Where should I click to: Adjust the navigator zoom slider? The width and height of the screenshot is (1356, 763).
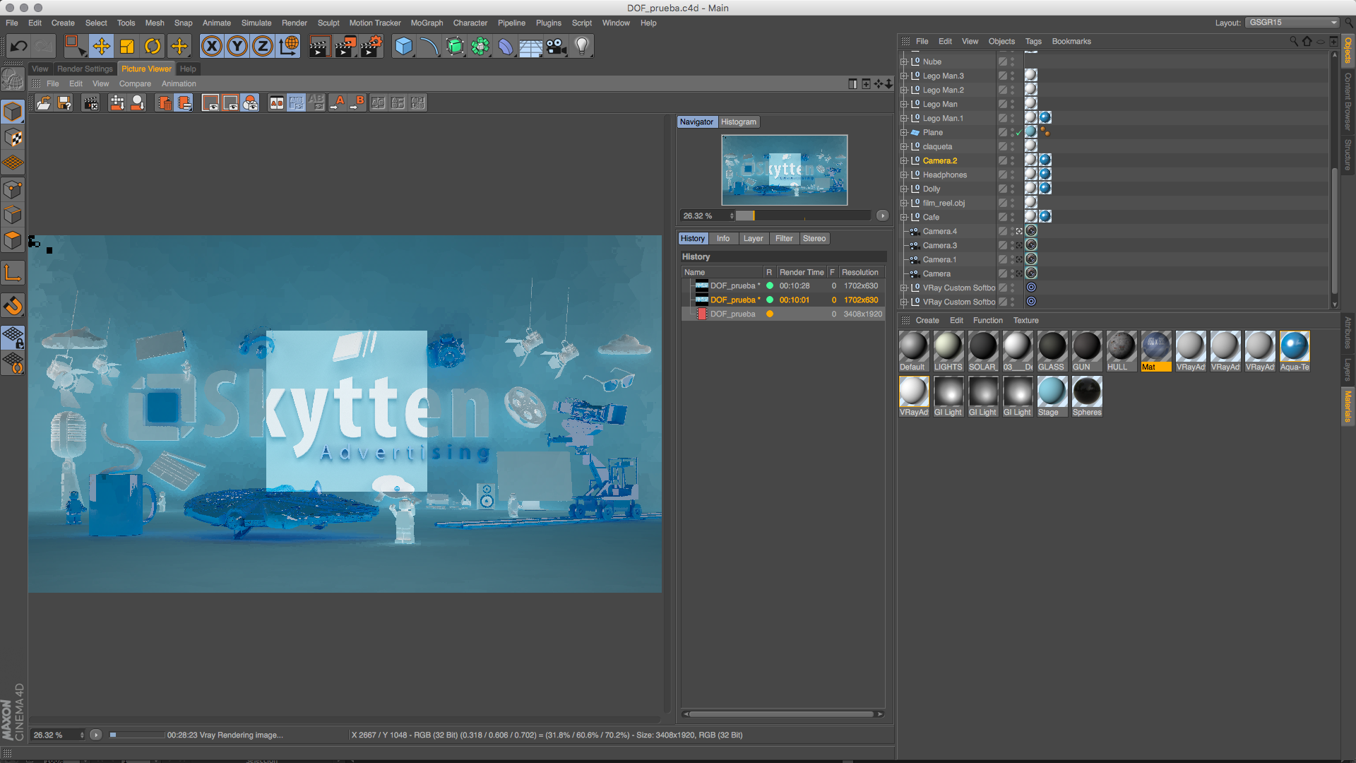(804, 215)
